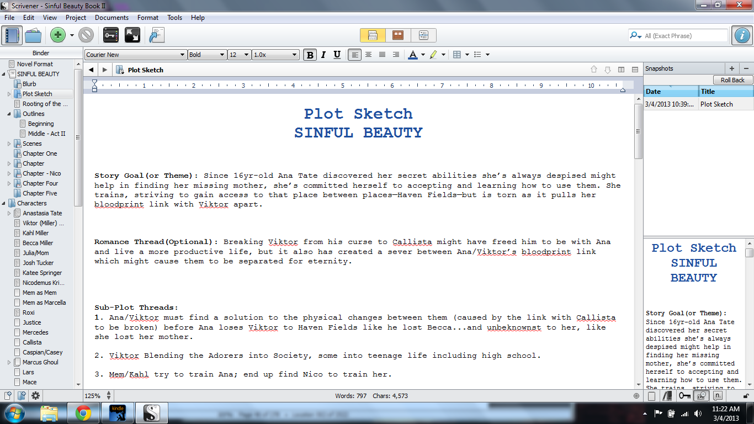
Task: Apply the yellow highlight color
Action: point(434,55)
